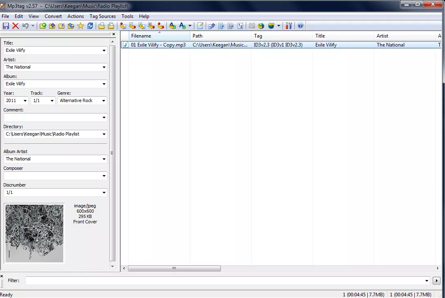The width and height of the screenshot is (445, 298).
Task: Expand the Title field dropdown
Action: [104, 51]
